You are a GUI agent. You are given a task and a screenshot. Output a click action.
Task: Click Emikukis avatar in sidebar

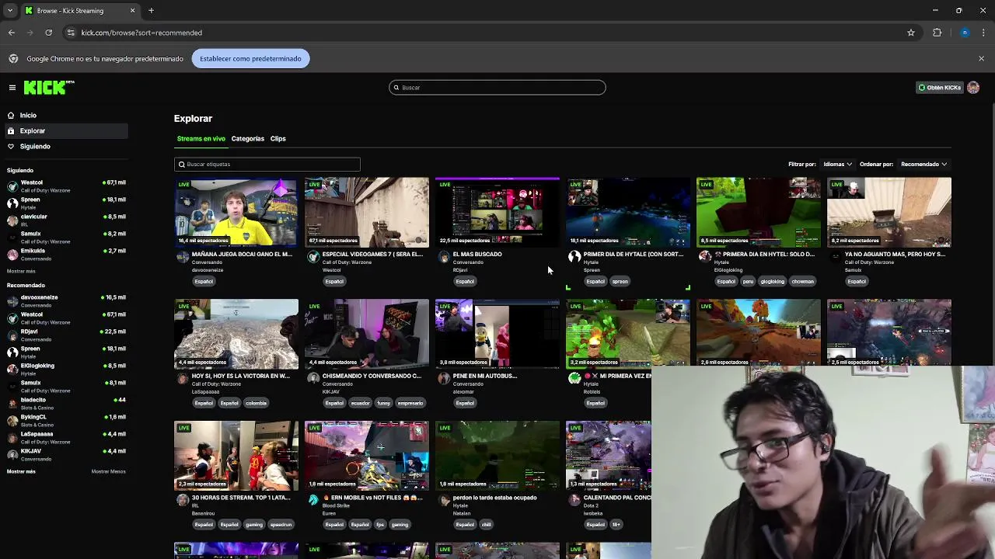[x=12, y=254]
